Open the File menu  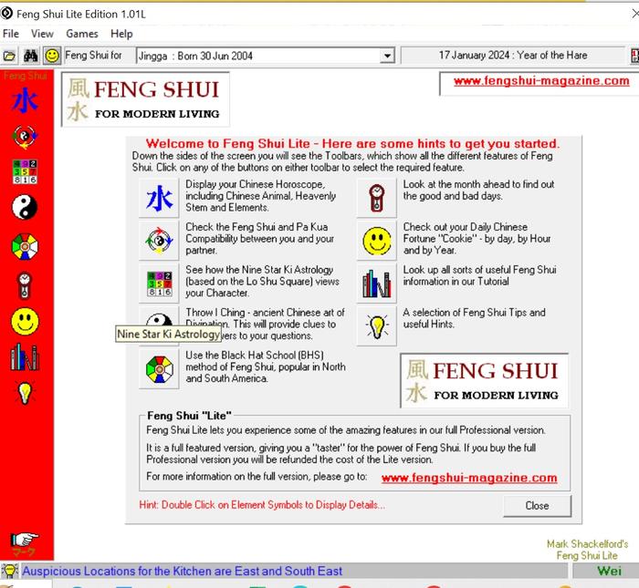point(11,34)
